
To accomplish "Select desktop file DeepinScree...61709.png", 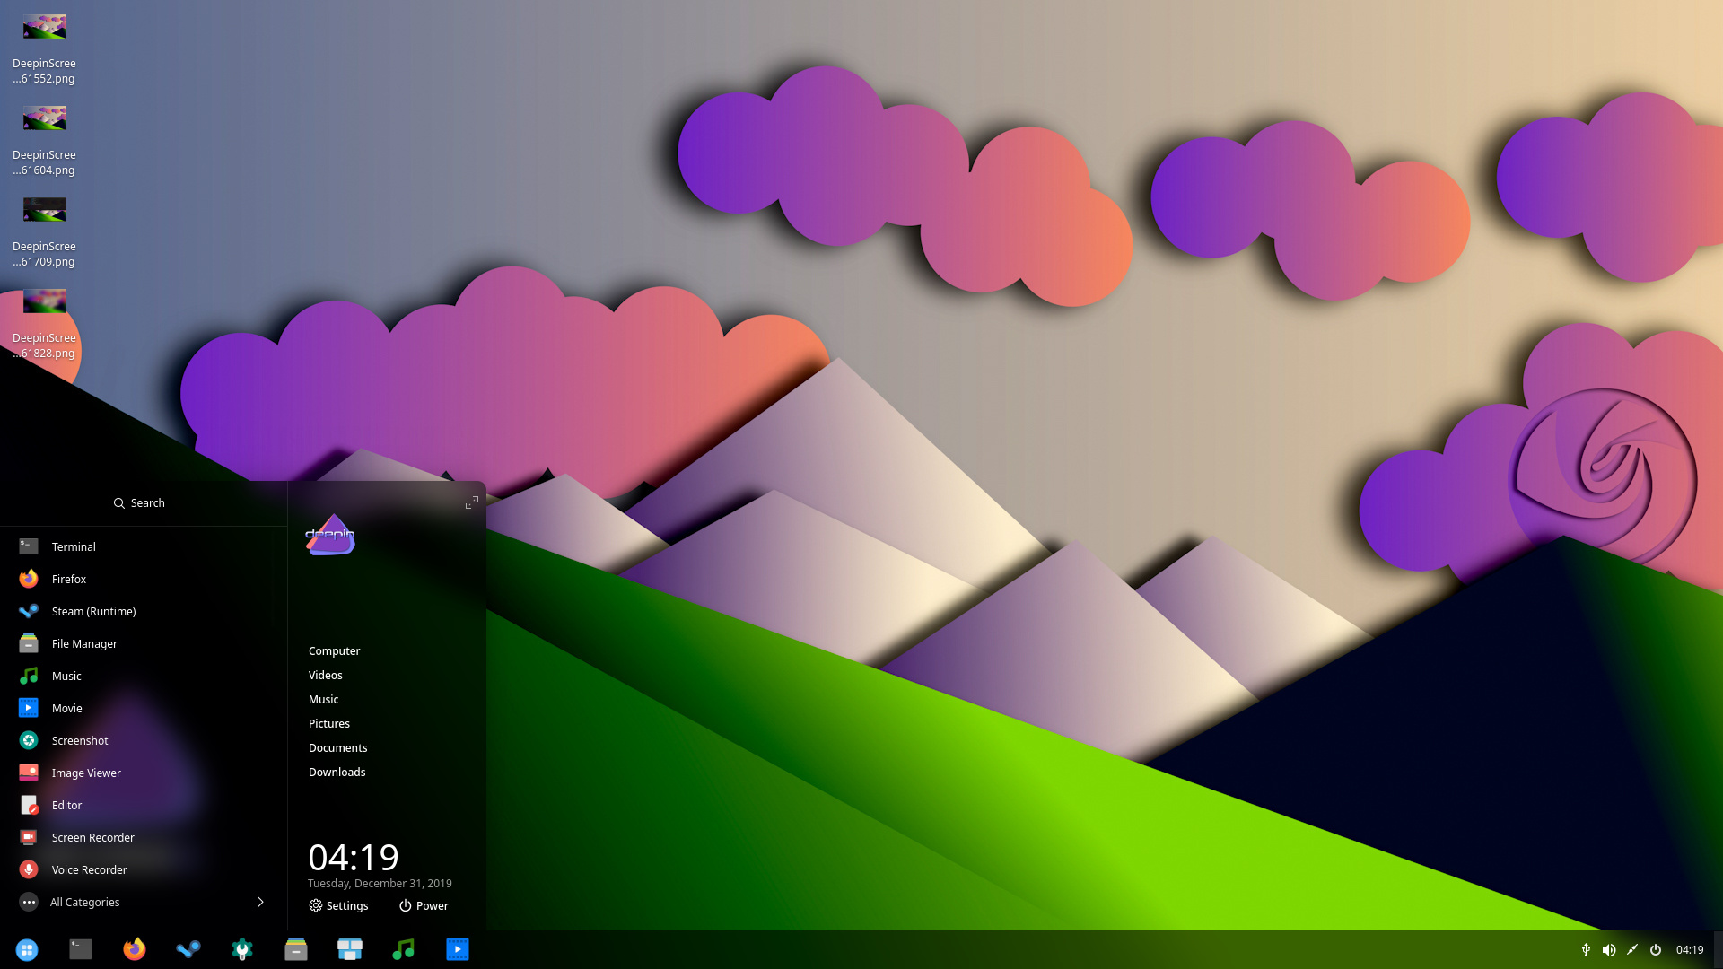I will pyautogui.click(x=44, y=232).
